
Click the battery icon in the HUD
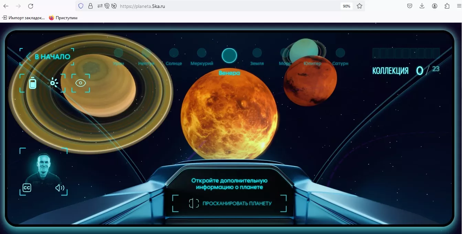click(32, 83)
